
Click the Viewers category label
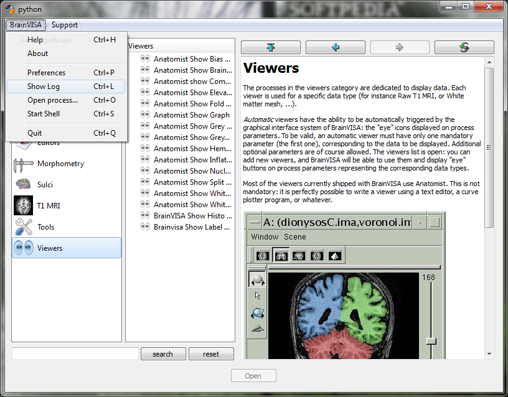pos(50,248)
